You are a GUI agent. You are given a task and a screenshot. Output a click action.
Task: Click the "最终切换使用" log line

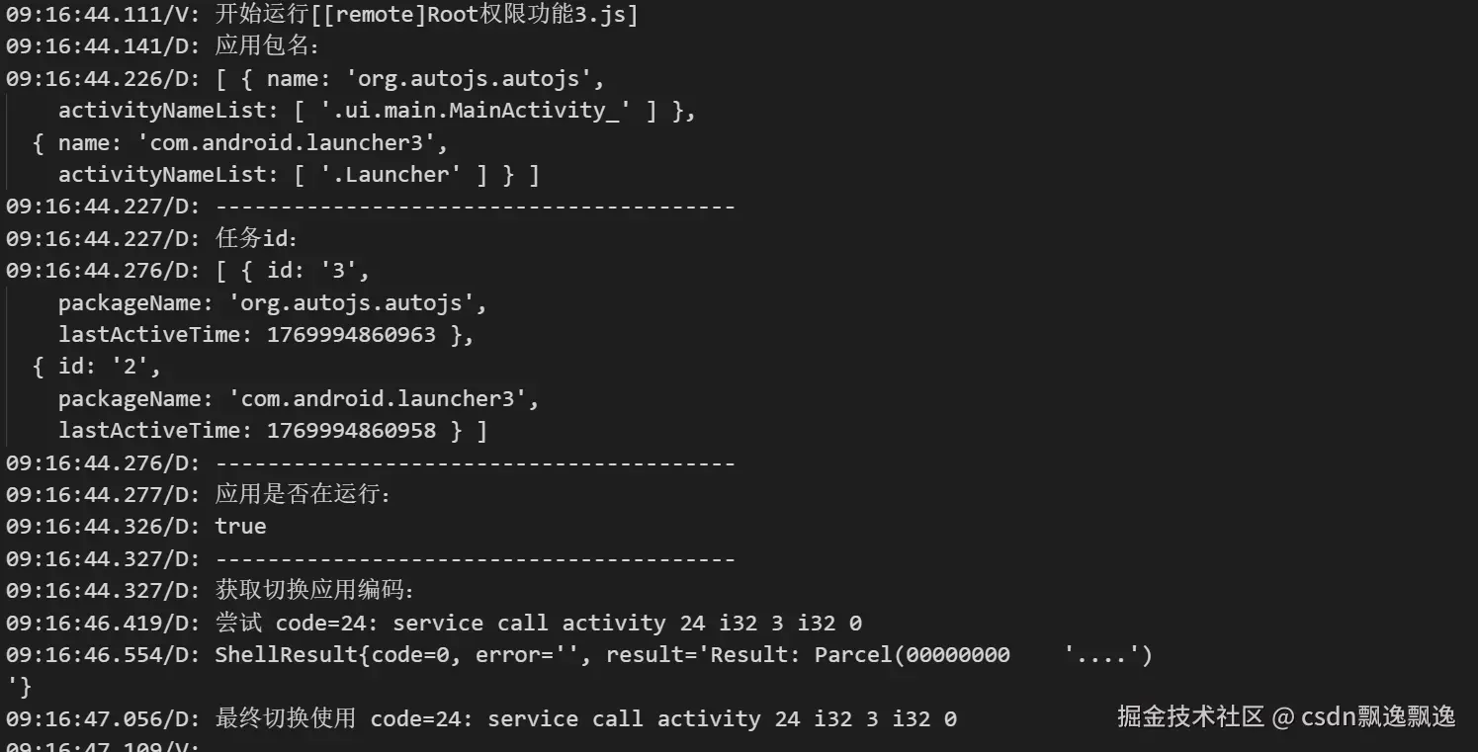coord(585,718)
